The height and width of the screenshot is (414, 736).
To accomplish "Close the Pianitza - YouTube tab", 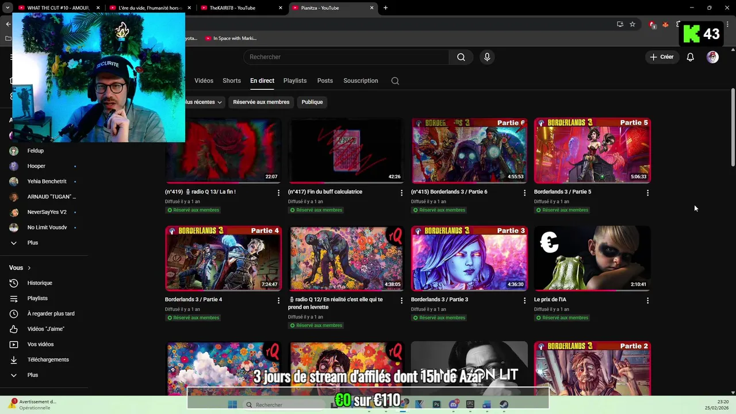I will (372, 8).
